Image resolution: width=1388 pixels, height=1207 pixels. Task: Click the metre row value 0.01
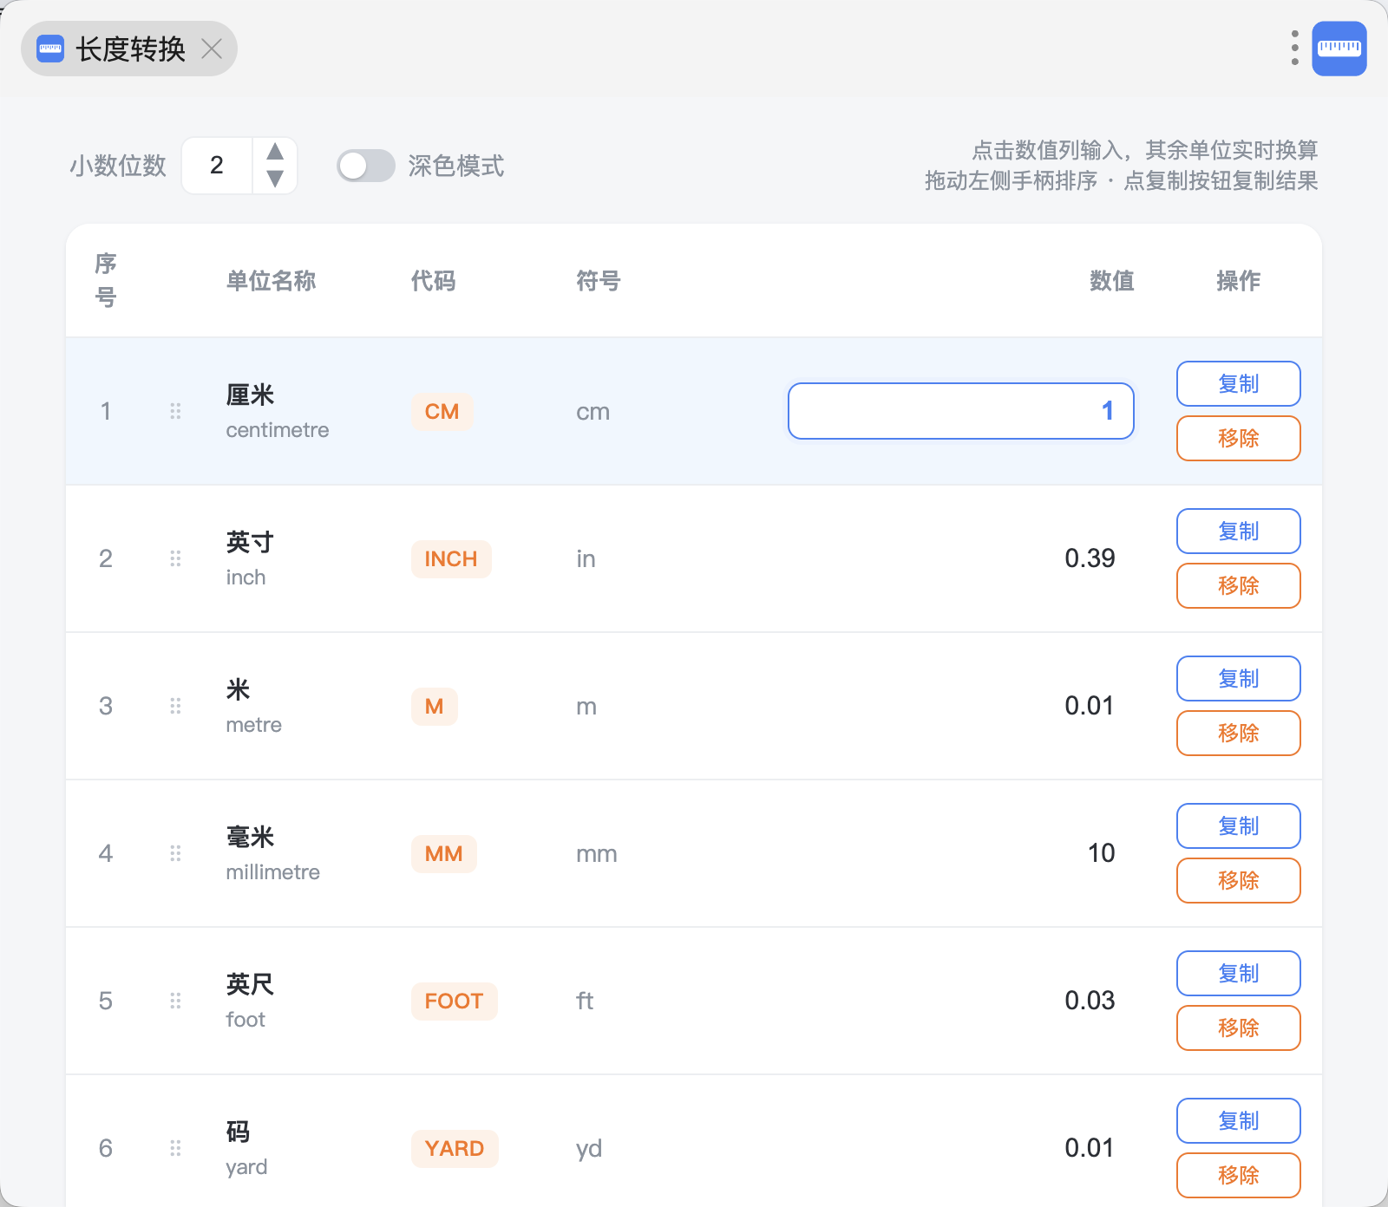(x=1090, y=706)
